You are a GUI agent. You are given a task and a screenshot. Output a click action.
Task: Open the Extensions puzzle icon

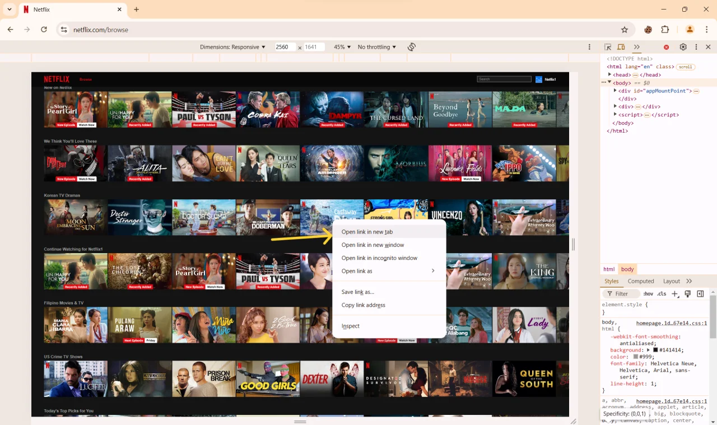(x=665, y=30)
